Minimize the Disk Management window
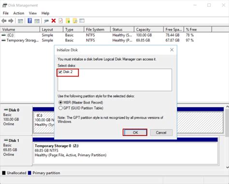 click(x=195, y=5)
